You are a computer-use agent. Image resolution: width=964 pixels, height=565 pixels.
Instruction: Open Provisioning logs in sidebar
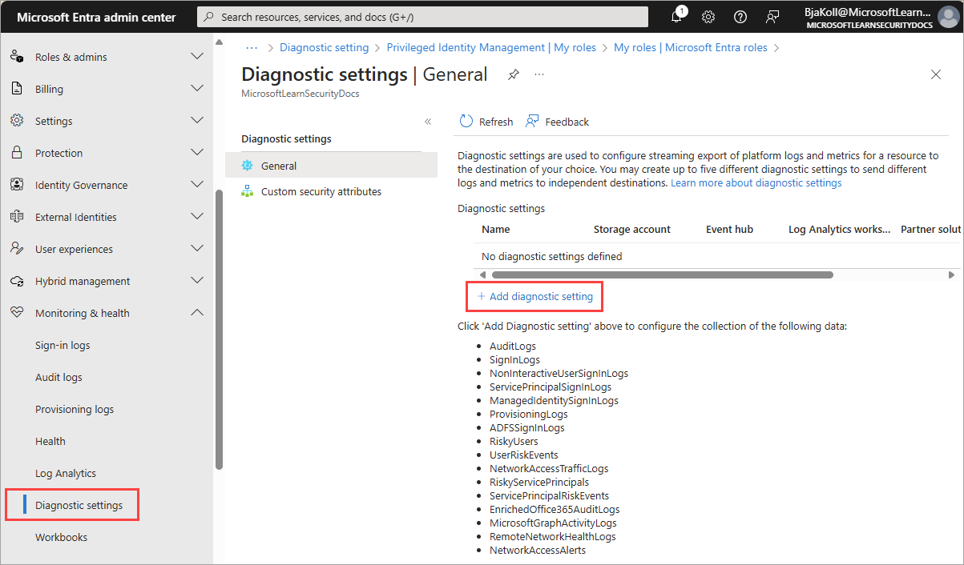[75, 409]
